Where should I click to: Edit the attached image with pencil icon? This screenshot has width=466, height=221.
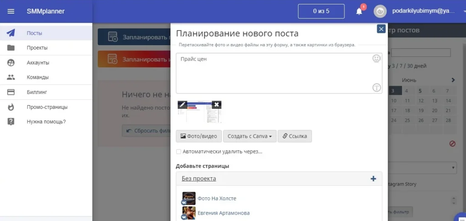point(182,104)
